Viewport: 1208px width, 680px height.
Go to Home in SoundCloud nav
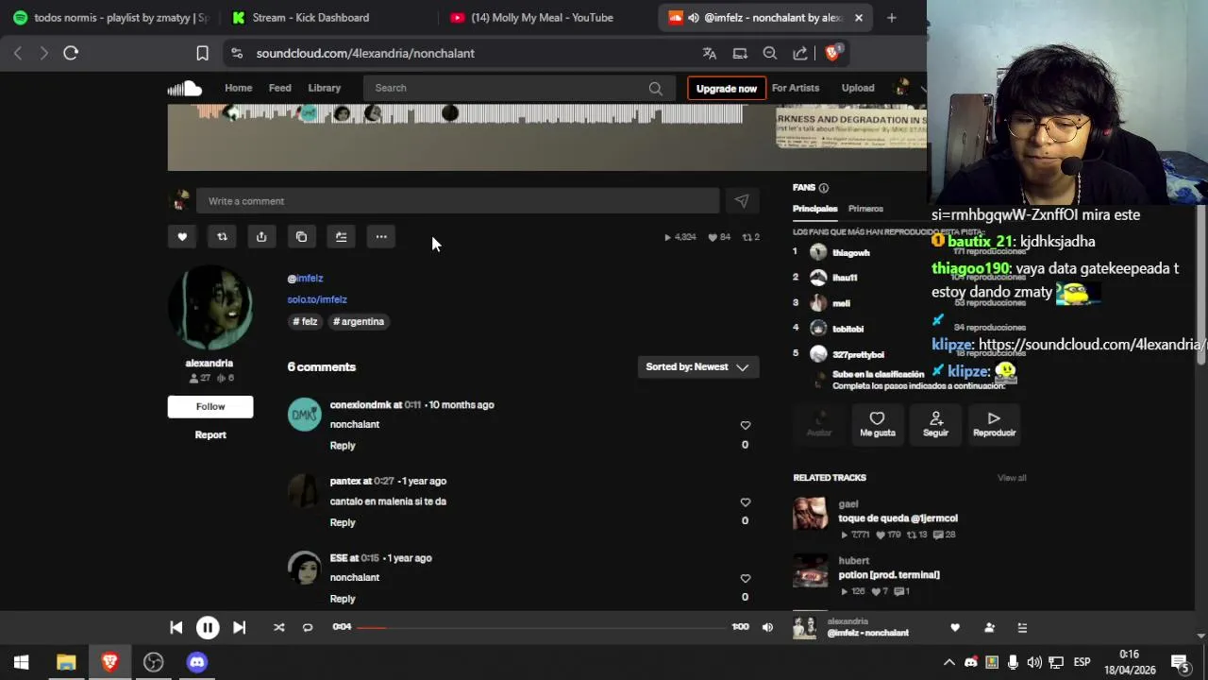[x=238, y=88]
